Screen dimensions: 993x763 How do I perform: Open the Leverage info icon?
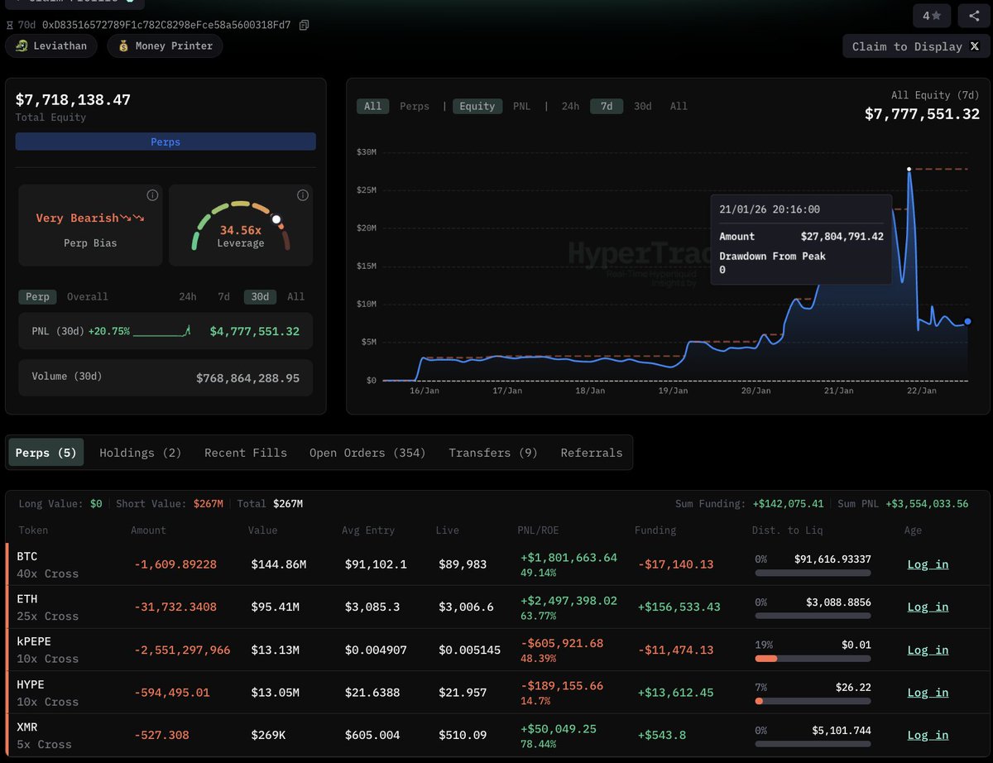pyautogui.click(x=303, y=195)
